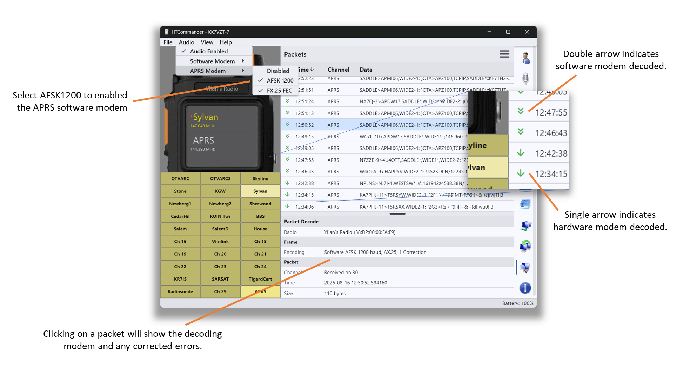
Task: Sort packets by Time column arrow
Action: point(312,70)
